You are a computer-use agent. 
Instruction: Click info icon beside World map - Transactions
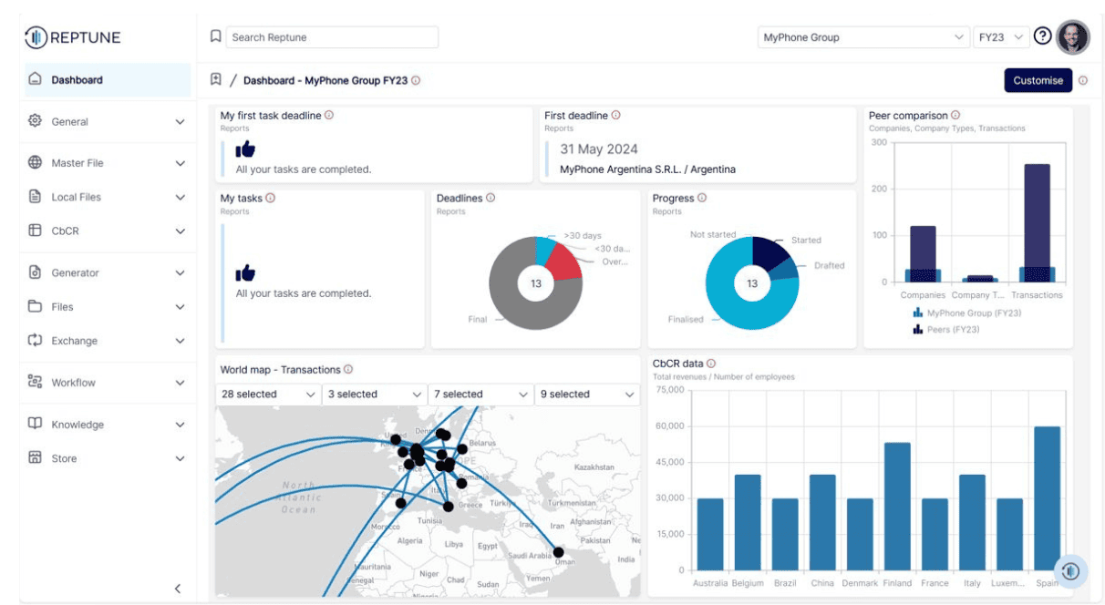tap(348, 370)
